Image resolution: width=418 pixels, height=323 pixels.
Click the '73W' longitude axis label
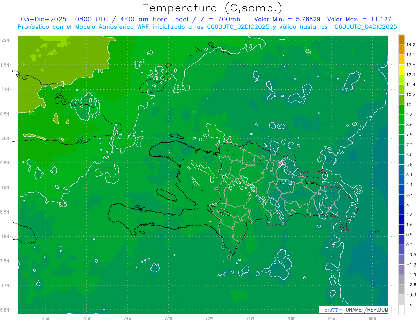point(168,318)
